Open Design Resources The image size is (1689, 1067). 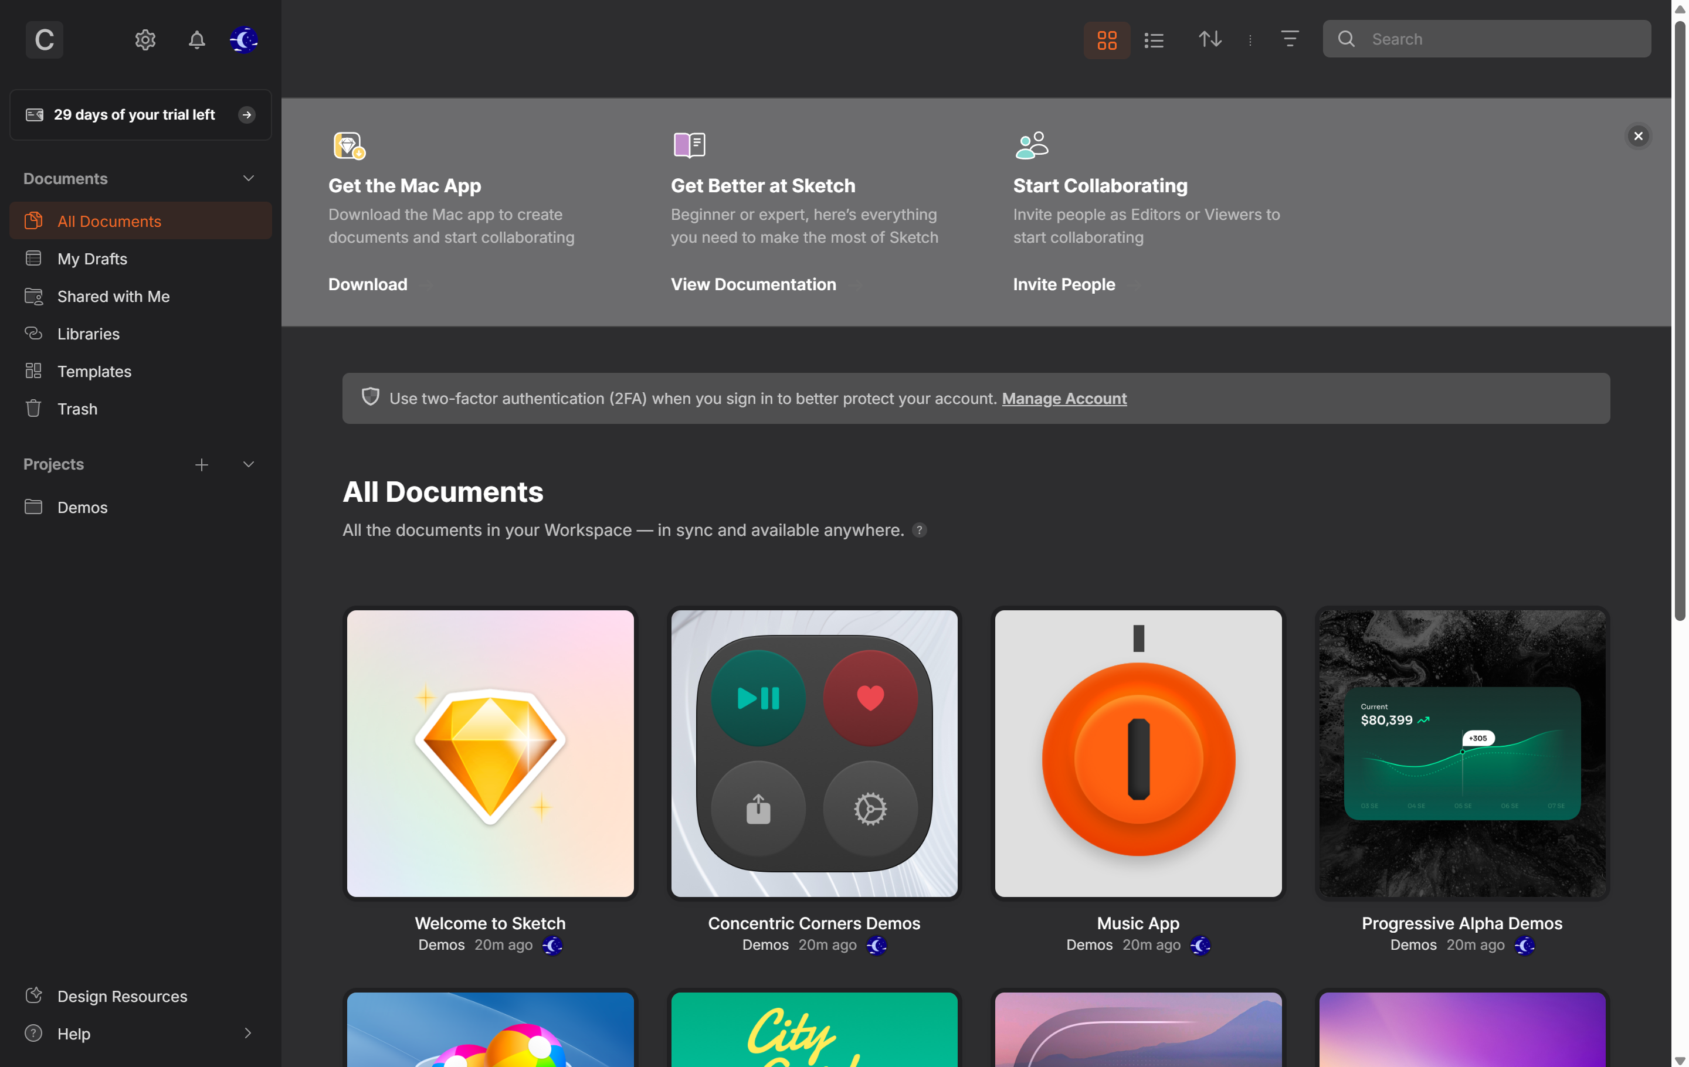(x=140, y=996)
